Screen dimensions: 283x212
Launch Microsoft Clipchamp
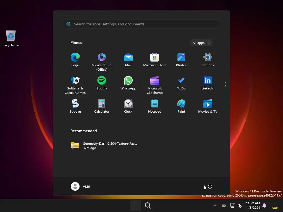(155, 85)
